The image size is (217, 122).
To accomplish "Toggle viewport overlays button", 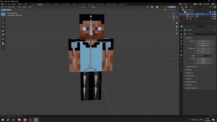I will (x=157, y=7).
